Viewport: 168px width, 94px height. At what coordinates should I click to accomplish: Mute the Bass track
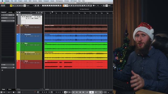click(22, 43)
